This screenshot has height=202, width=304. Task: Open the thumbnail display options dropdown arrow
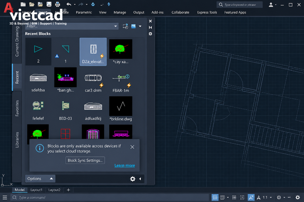click(x=140, y=26)
